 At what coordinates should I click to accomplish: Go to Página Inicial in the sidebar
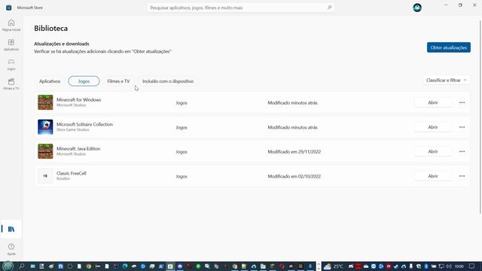(11, 25)
